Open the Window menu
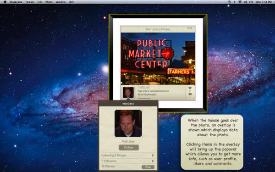This screenshot has height=172, width=275. pos(60,2)
